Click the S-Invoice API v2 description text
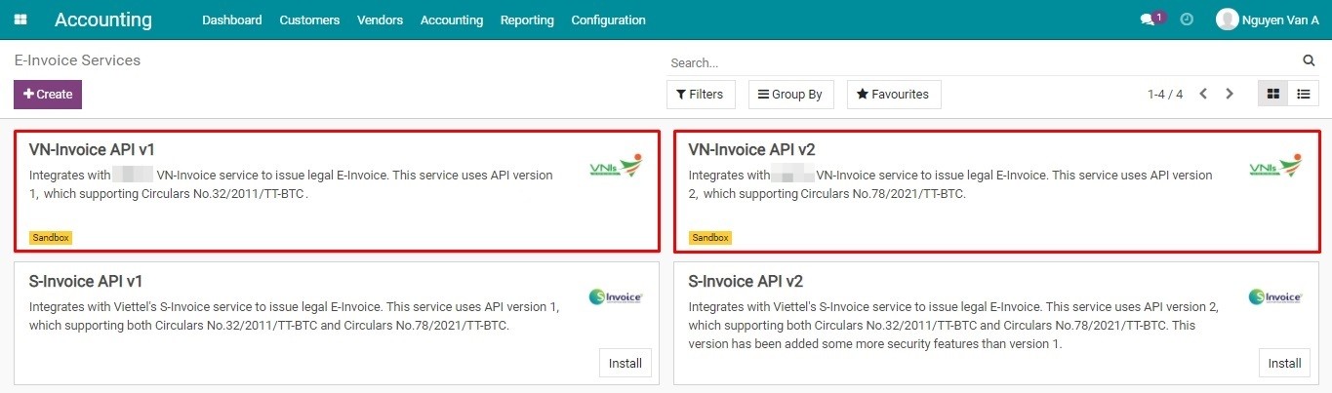Viewport: 1332px width, 393px height. click(954, 326)
